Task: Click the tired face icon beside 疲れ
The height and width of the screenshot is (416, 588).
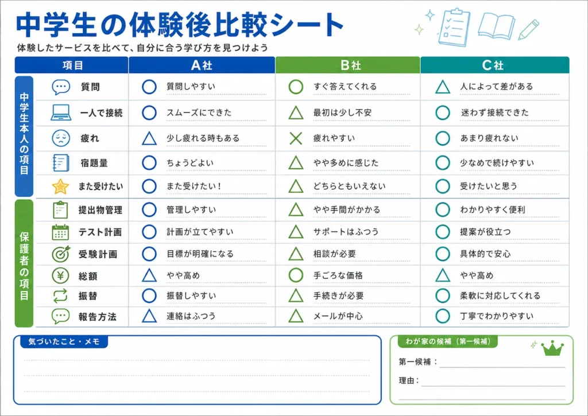Action: [61, 138]
